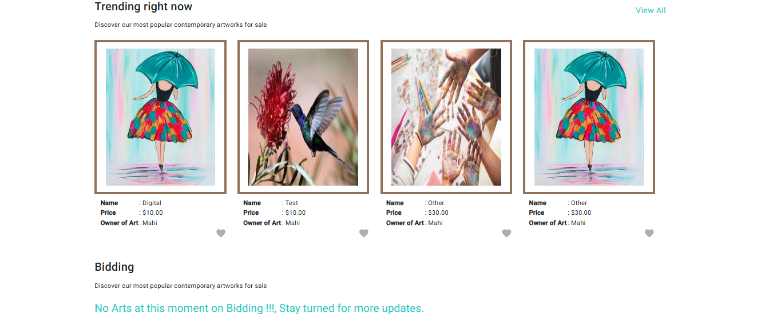The height and width of the screenshot is (333, 765).
Task: Toggle heart icon under painted hands artwork
Action: [506, 233]
